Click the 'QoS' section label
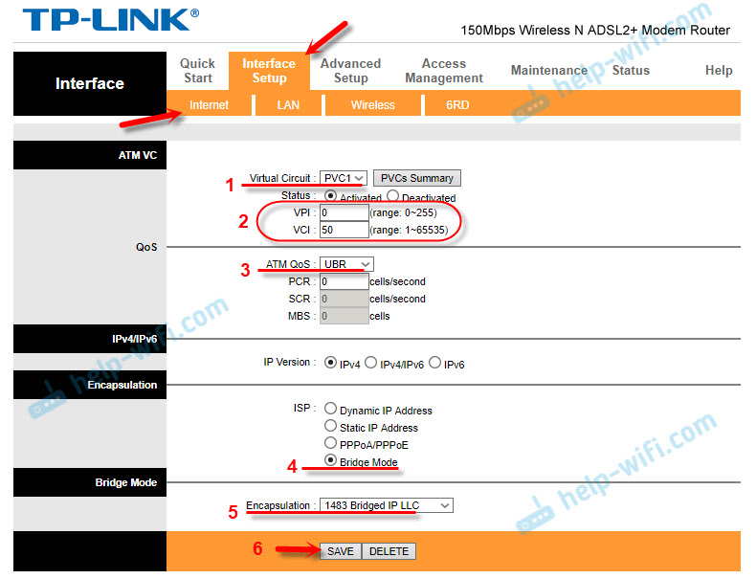756x579 pixels. click(x=146, y=247)
